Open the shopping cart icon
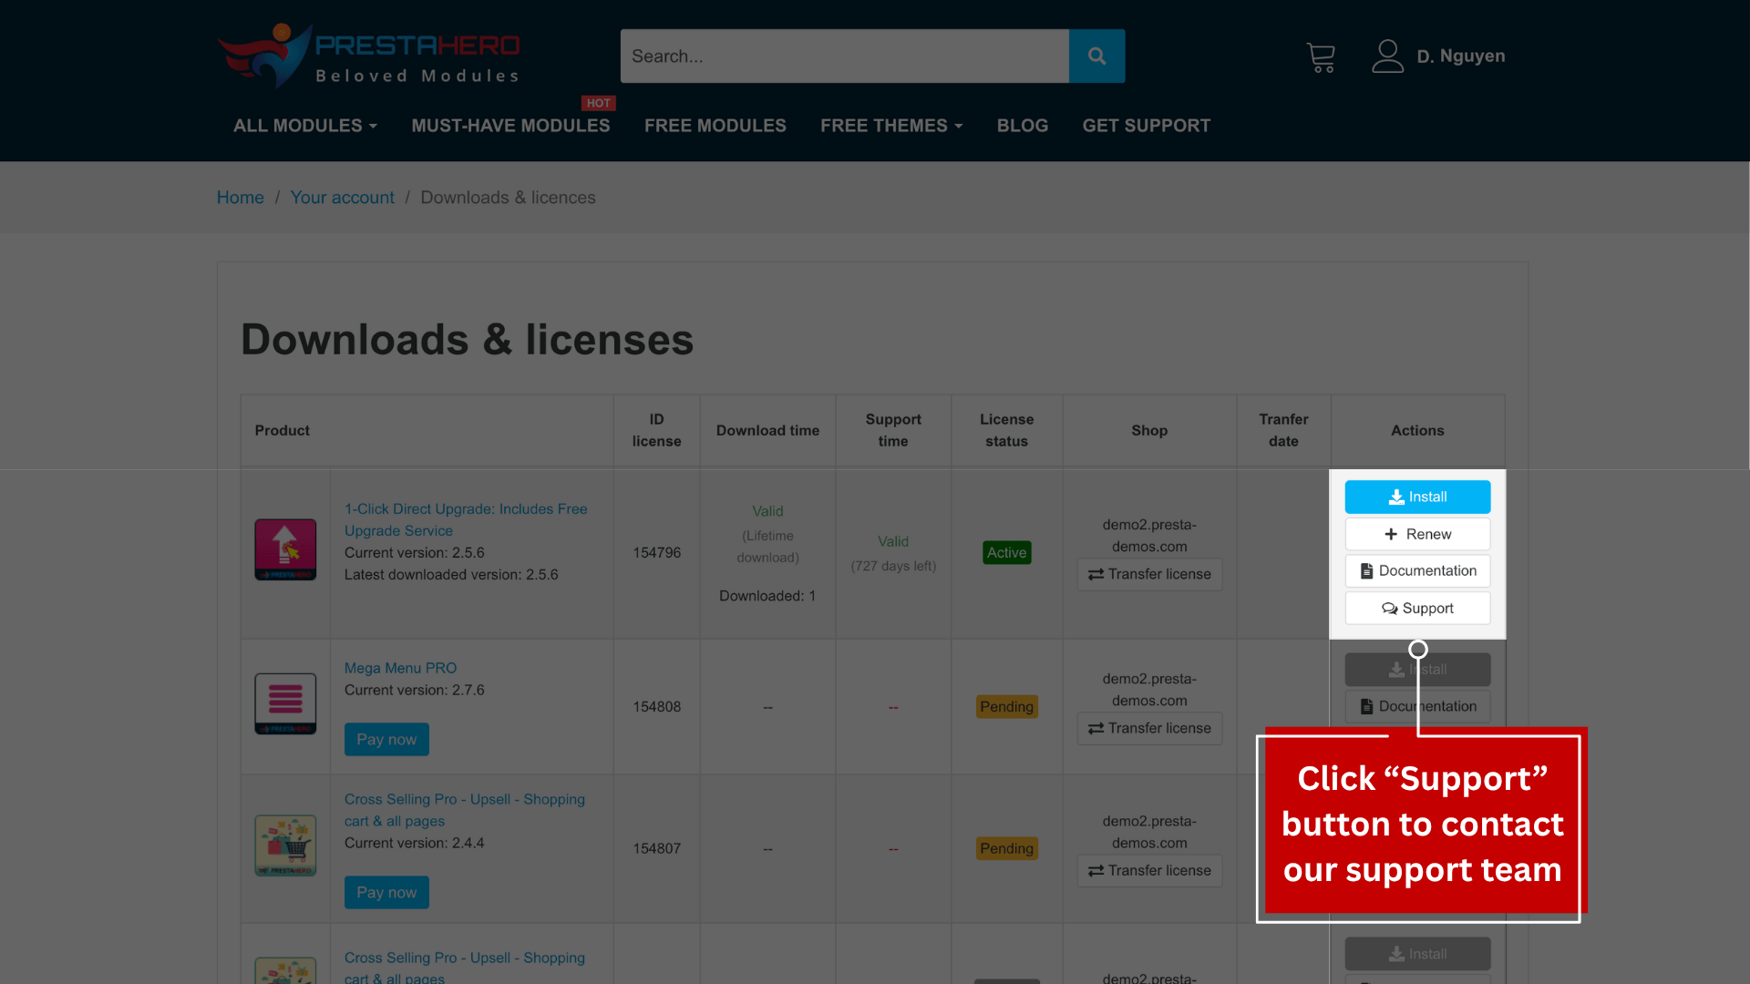 (x=1320, y=57)
